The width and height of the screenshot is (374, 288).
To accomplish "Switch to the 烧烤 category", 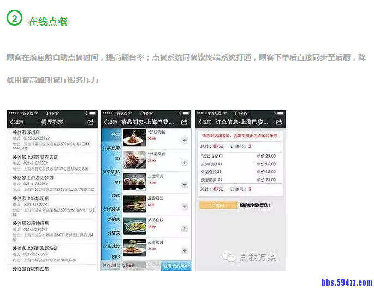I will (x=115, y=195).
